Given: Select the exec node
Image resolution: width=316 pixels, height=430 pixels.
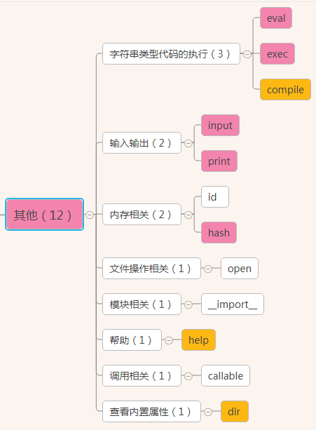Looking at the screenshot, I should (277, 54).
